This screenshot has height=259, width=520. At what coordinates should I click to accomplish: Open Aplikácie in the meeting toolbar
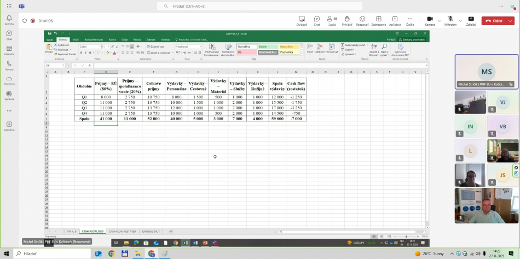[x=395, y=20]
